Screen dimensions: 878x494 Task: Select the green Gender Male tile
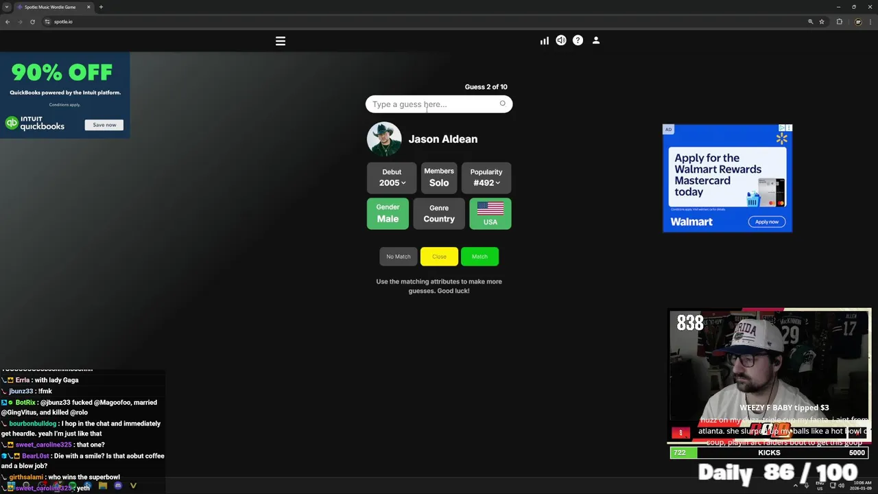point(388,213)
